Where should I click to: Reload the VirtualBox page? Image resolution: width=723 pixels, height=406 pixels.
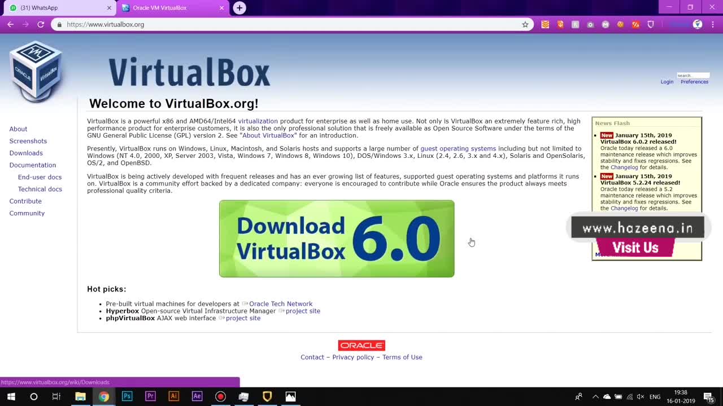click(41, 24)
